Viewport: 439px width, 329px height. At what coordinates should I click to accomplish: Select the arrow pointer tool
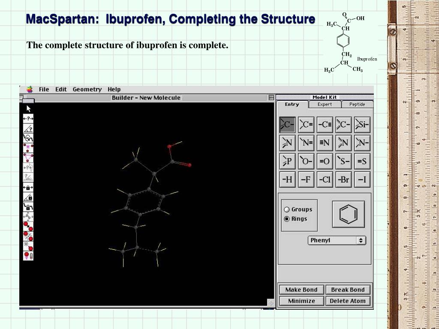[x=28, y=108]
